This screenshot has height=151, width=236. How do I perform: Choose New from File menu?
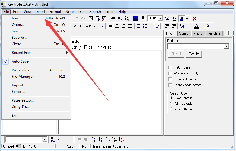click(x=36, y=18)
